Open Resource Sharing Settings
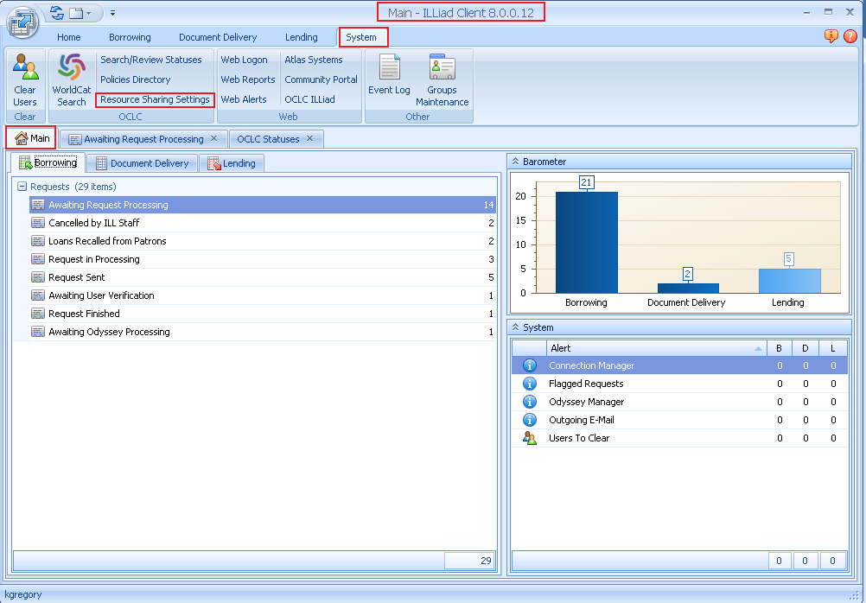This screenshot has height=603, width=866. click(154, 99)
